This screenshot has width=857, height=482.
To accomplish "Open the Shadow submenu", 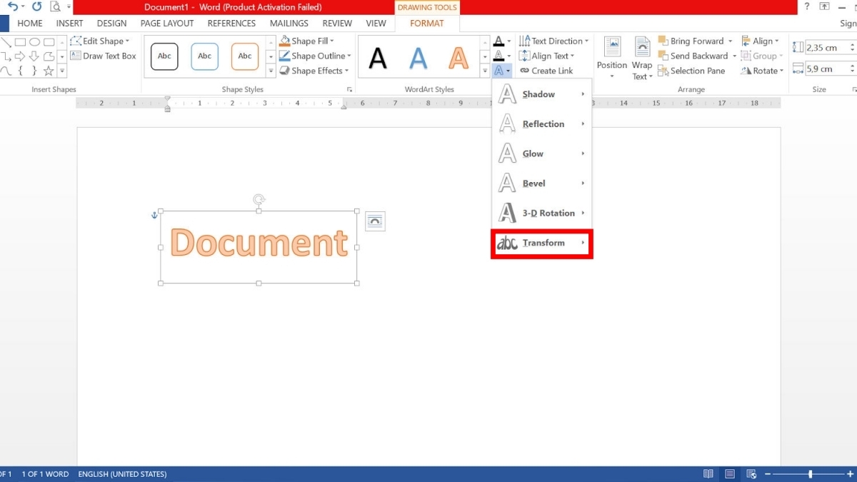I will [x=542, y=94].
